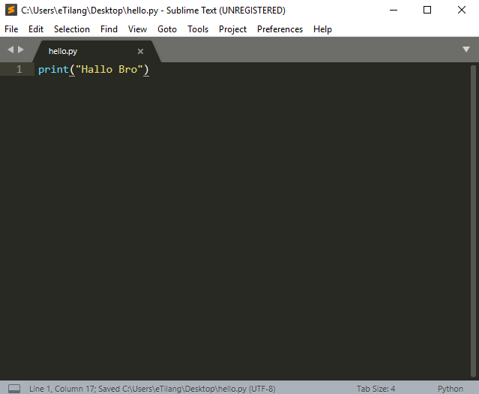This screenshot has width=479, height=394.
Task: Click the vertical scrollbar
Action: point(473,221)
